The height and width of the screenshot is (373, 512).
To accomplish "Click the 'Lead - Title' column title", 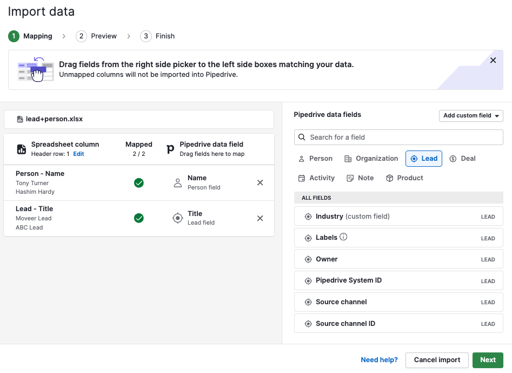I will coord(34,209).
